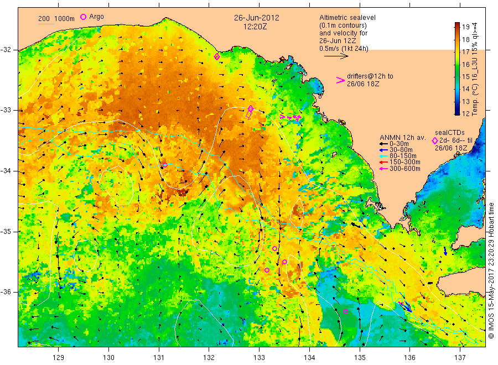This screenshot has height=365, width=498.
Task: Click the blue ANMN current arrow near 136.7°E, 35.3°S
Action: coord(445,252)
